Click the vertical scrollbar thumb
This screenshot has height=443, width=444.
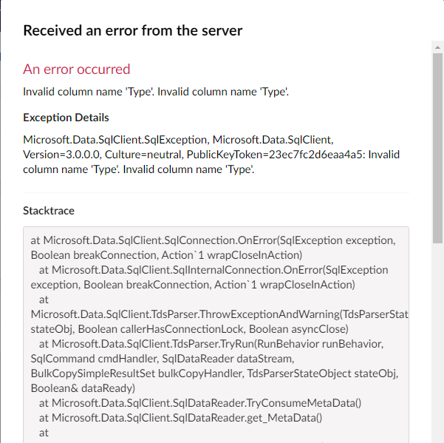tap(437, 148)
